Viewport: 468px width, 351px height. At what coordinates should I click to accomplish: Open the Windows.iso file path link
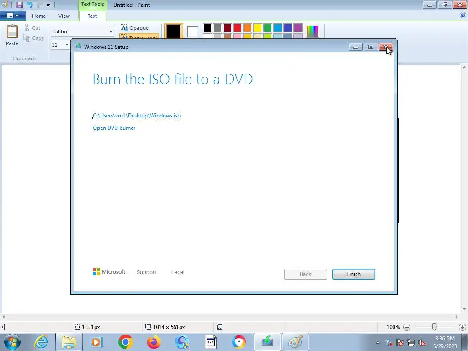click(137, 116)
